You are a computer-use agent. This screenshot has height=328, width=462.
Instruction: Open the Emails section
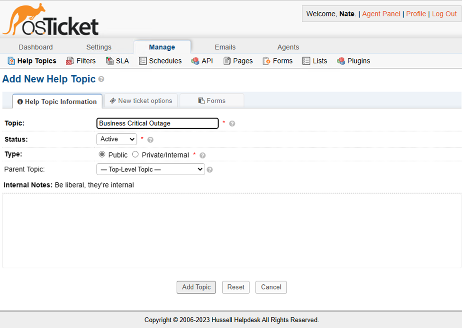tap(225, 47)
